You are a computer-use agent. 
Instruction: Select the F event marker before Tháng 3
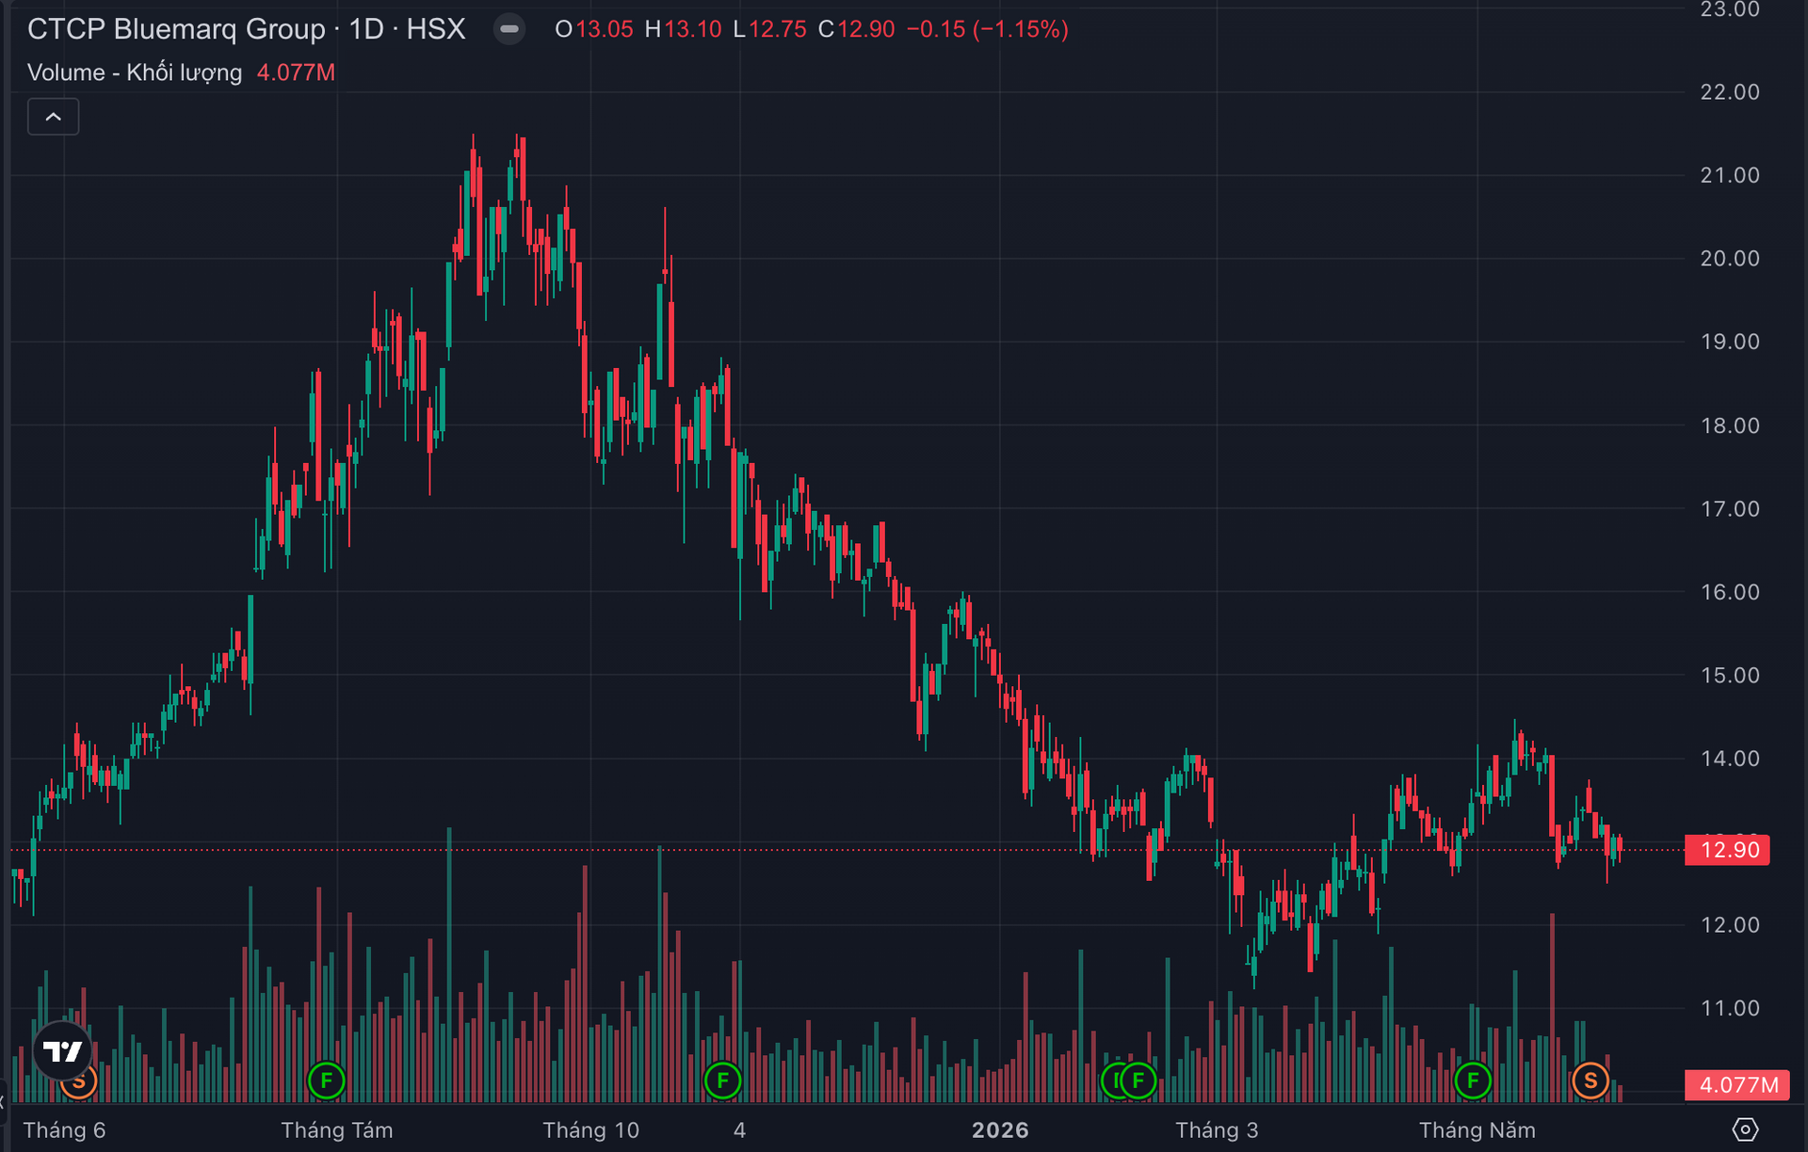pos(1138,1080)
